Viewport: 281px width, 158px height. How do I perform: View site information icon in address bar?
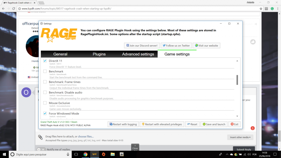tap(20, 9)
